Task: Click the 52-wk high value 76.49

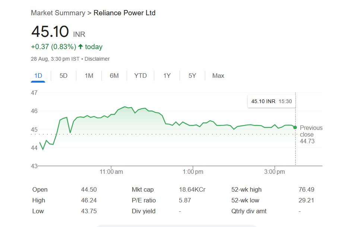Action: [306, 190]
